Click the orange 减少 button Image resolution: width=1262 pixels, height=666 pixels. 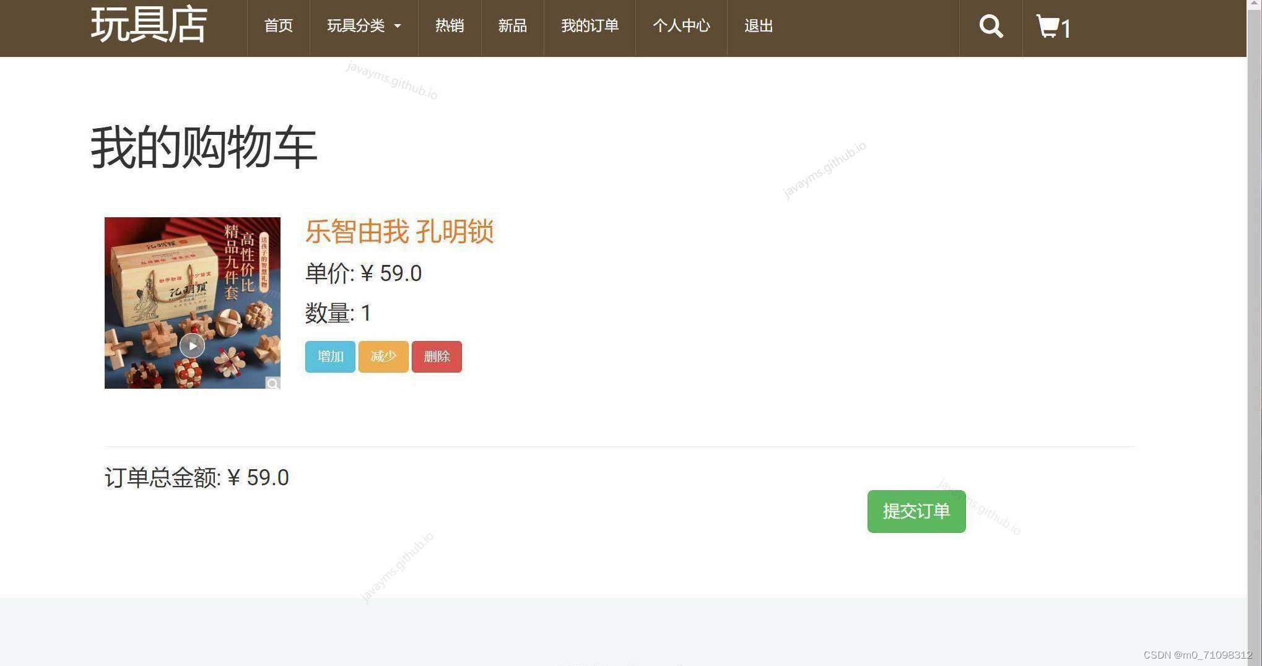tap(383, 357)
